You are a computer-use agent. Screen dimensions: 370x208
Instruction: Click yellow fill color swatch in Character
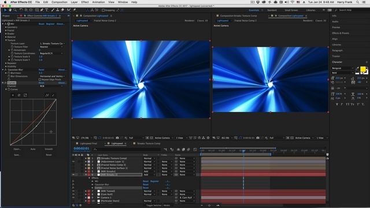pos(363,69)
